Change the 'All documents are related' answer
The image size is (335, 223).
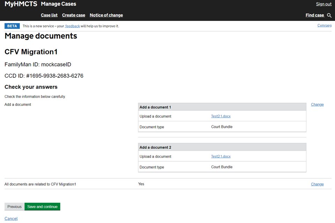pyautogui.click(x=317, y=184)
